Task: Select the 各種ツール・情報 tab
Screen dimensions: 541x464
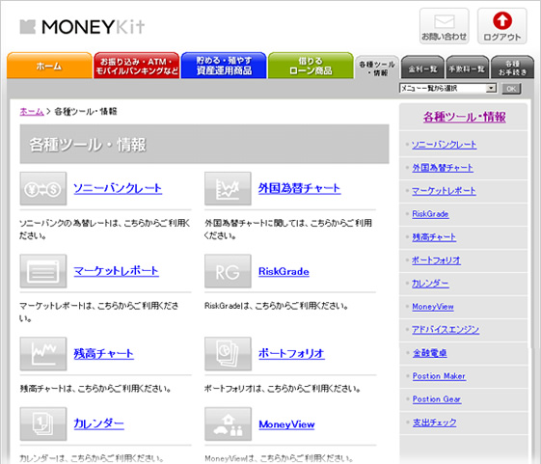Action: [x=377, y=68]
